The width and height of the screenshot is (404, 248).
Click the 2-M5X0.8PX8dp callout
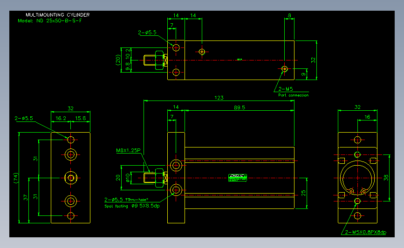pos(365,232)
